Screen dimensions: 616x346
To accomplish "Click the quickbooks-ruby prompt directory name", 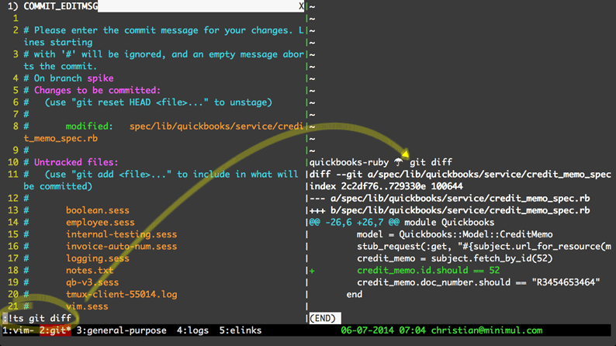I will click(x=349, y=162).
